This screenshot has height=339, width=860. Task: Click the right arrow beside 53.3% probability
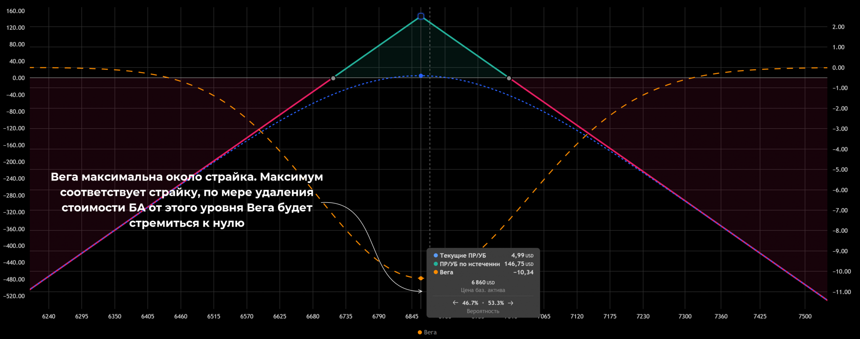(x=511, y=303)
